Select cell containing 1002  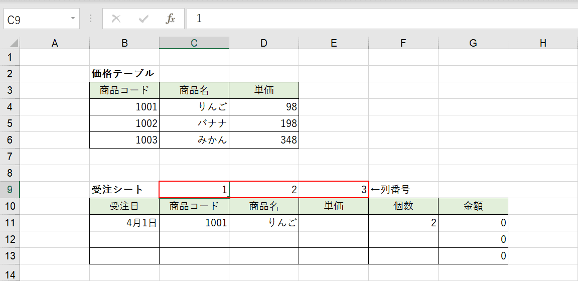click(124, 123)
